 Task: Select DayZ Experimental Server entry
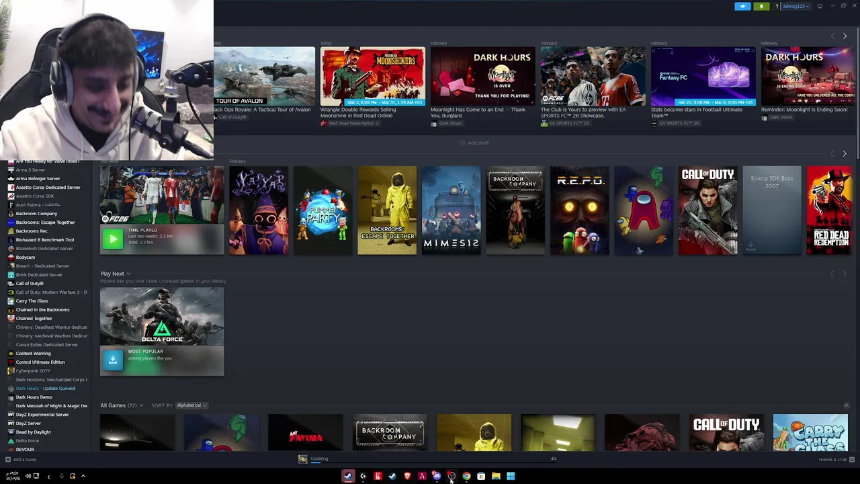pos(42,415)
